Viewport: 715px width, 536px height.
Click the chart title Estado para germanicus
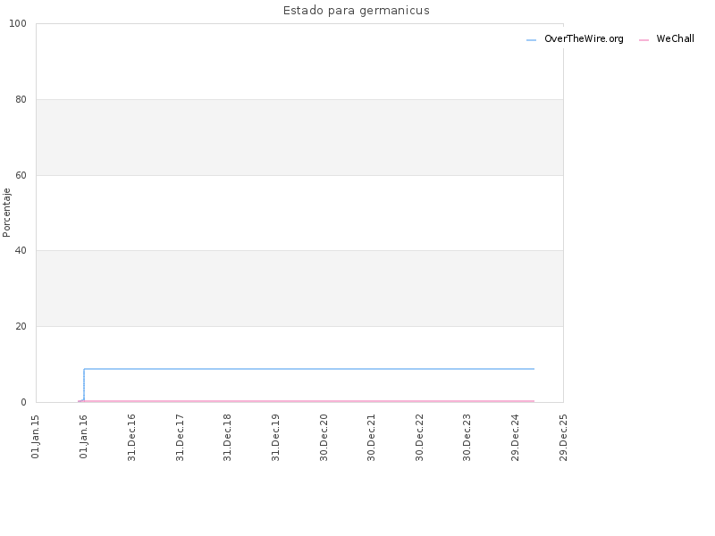[356, 11]
